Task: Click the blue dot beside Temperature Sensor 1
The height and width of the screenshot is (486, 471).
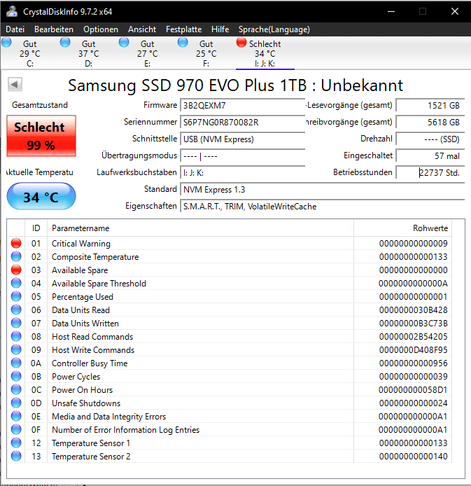Action: click(16, 443)
